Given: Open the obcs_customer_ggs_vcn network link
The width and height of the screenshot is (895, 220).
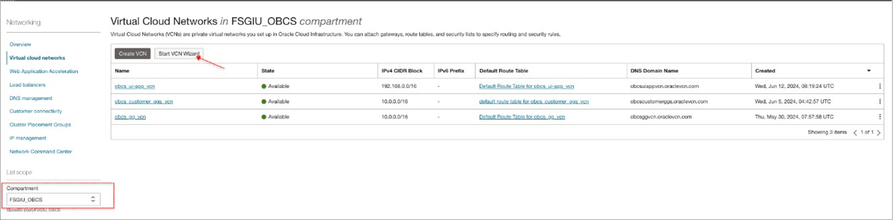Looking at the screenshot, I should tap(144, 102).
